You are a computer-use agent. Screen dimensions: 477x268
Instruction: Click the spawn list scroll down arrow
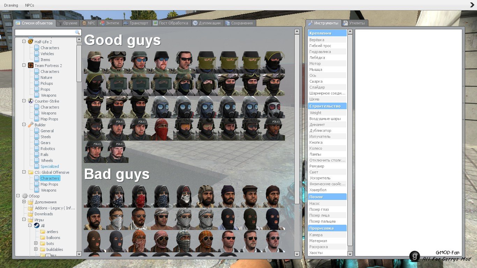(297, 254)
